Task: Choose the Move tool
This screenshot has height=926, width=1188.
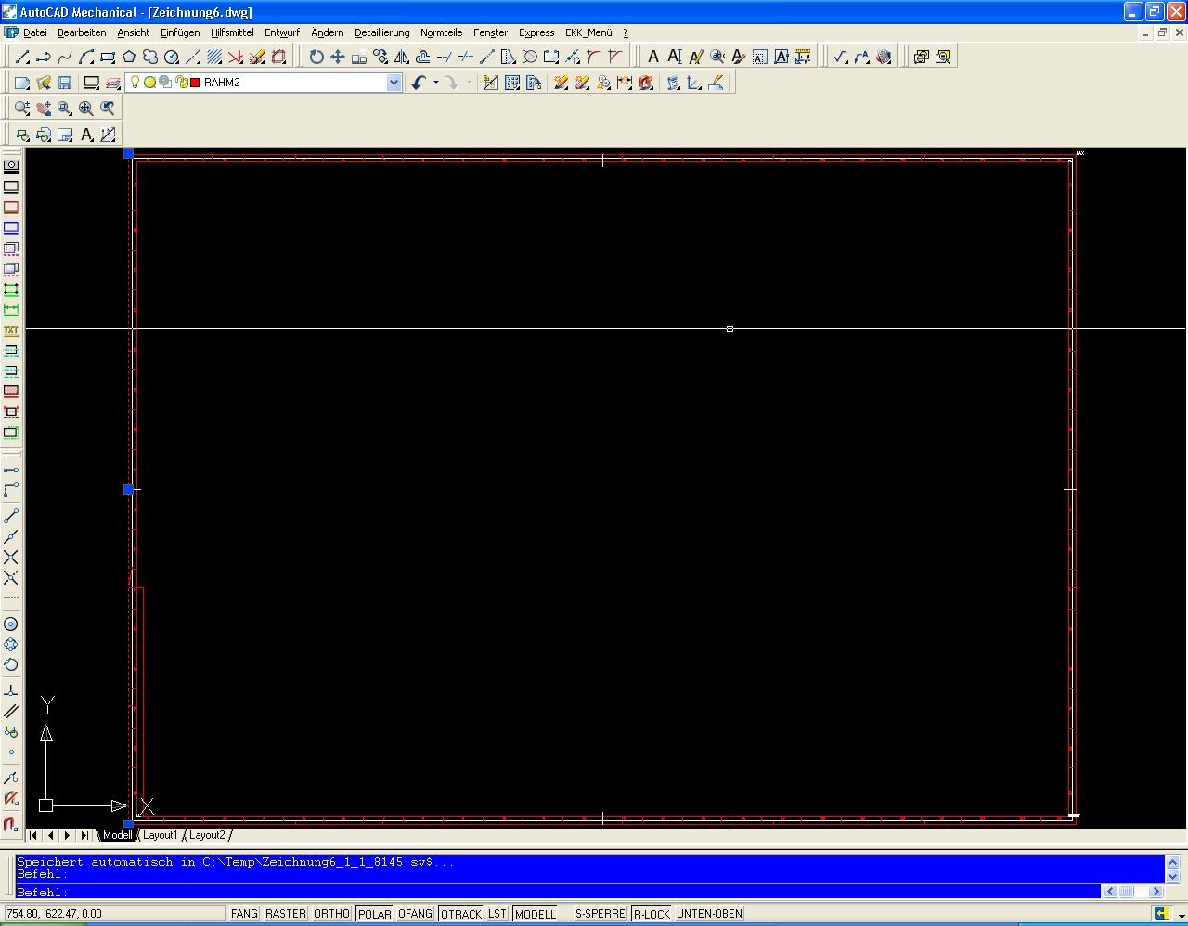Action: pos(338,57)
